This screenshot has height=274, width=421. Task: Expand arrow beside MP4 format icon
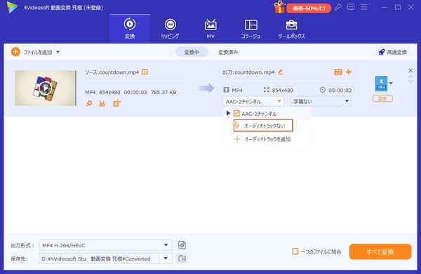pos(391,84)
